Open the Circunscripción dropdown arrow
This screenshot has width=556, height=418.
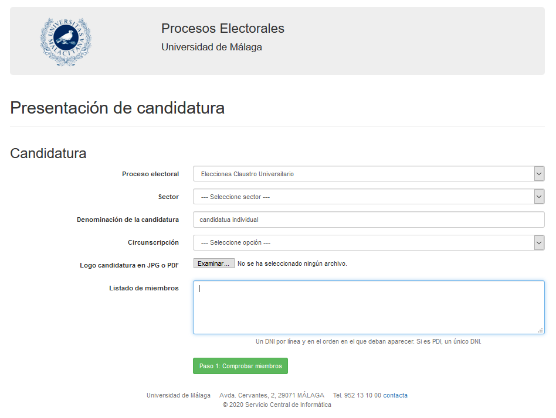tap(539, 242)
